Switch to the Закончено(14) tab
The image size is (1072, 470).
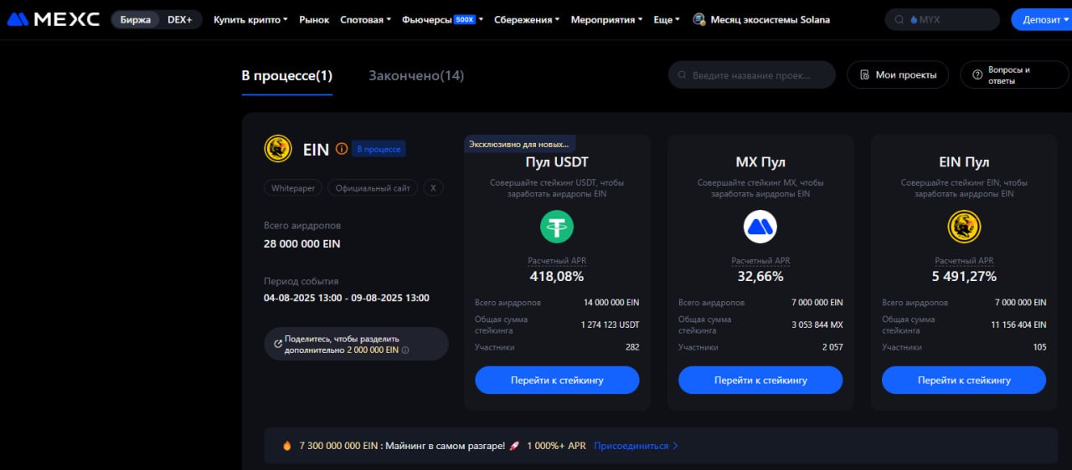[416, 75]
